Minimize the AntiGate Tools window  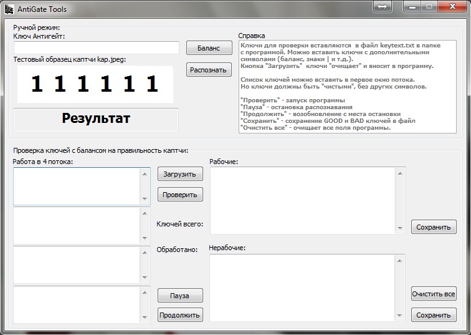coord(412,7)
